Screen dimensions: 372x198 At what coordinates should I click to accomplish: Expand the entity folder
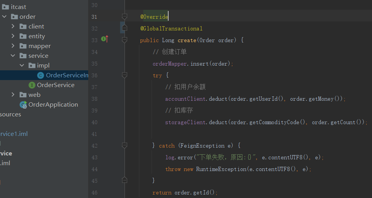pyautogui.click(x=13, y=36)
